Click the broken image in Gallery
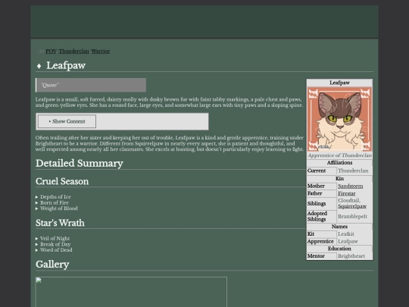Image resolution: width=409 pixels, height=307 pixels. [x=131, y=292]
